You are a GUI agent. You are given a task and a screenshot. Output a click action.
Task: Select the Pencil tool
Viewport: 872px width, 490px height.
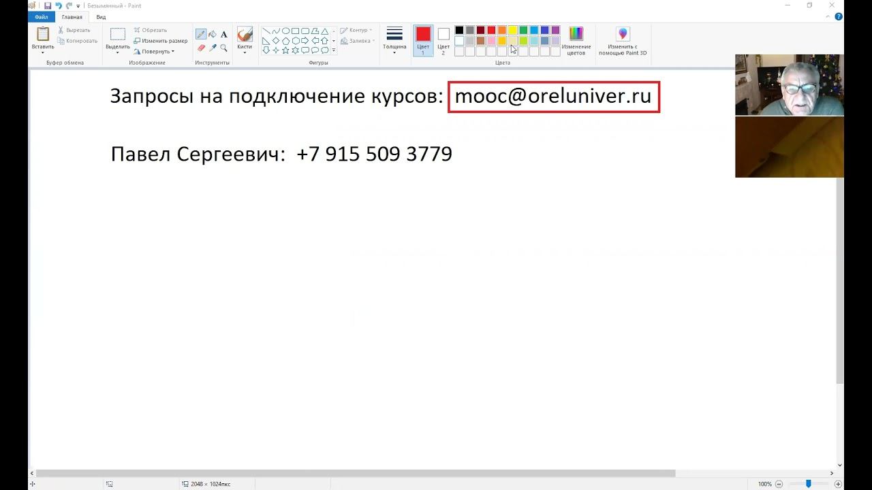[201, 34]
